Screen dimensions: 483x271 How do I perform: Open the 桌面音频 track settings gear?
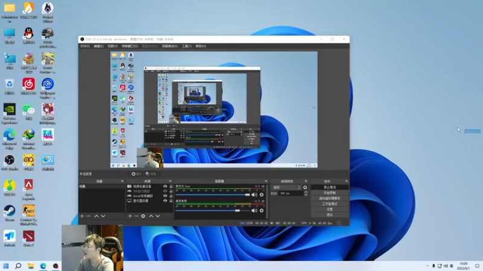[x=261, y=210]
